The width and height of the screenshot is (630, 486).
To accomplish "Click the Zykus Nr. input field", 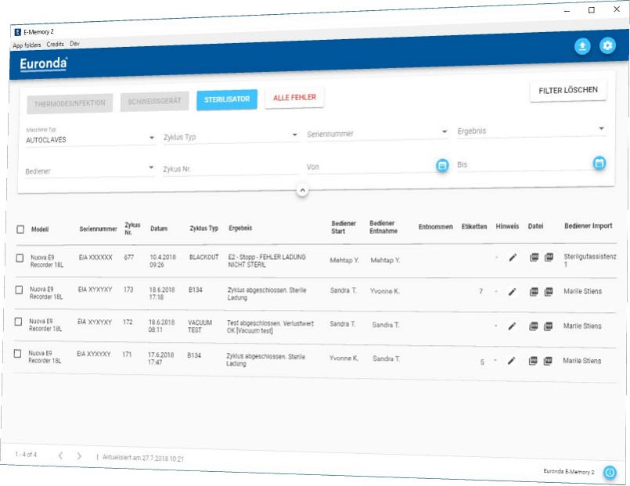I will coord(230,169).
